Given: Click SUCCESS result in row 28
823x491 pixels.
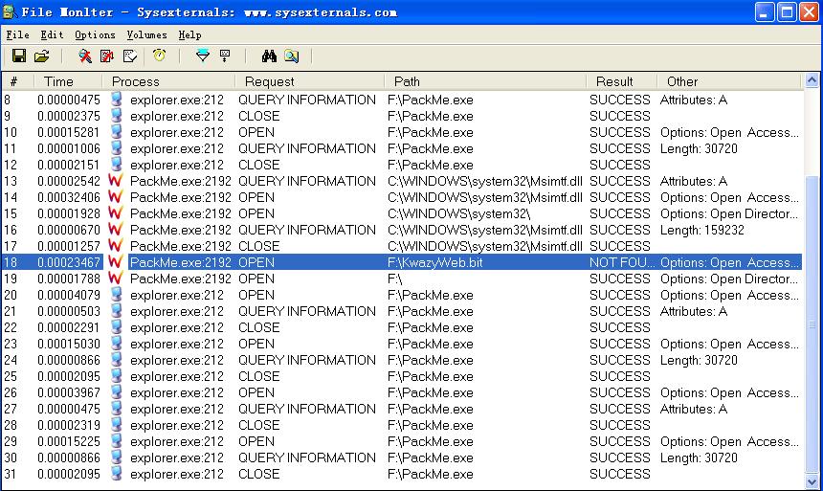Looking at the screenshot, I should tap(620, 425).
